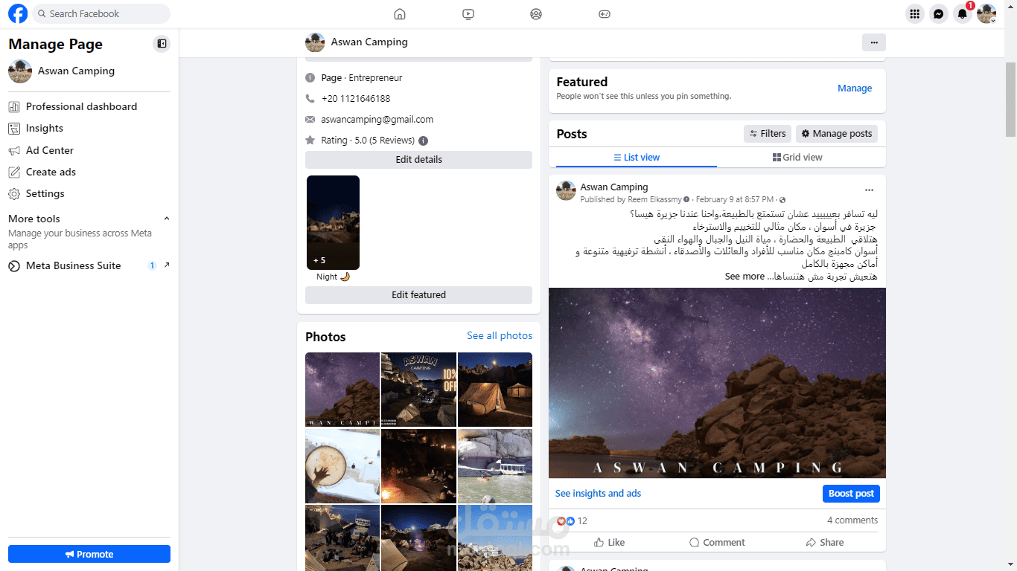Click the Aswan Camping avatar in sidebar
Screen dimensions: 1017x571
[x=20, y=71]
